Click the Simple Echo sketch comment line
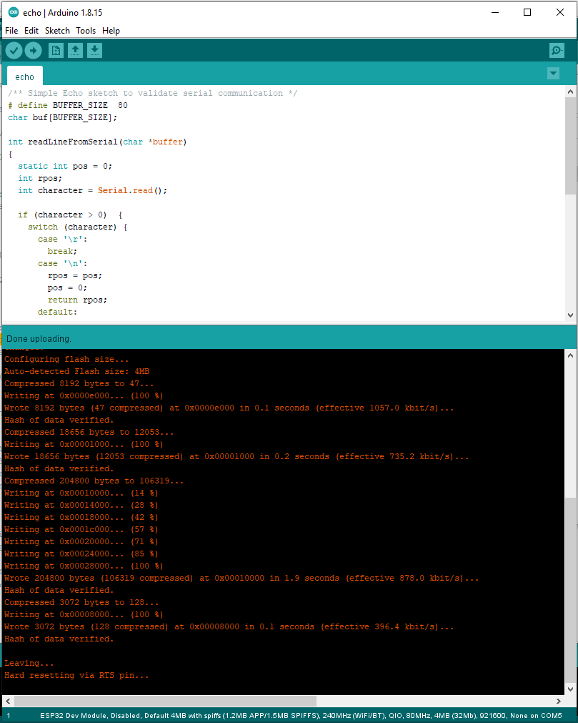 (152, 93)
